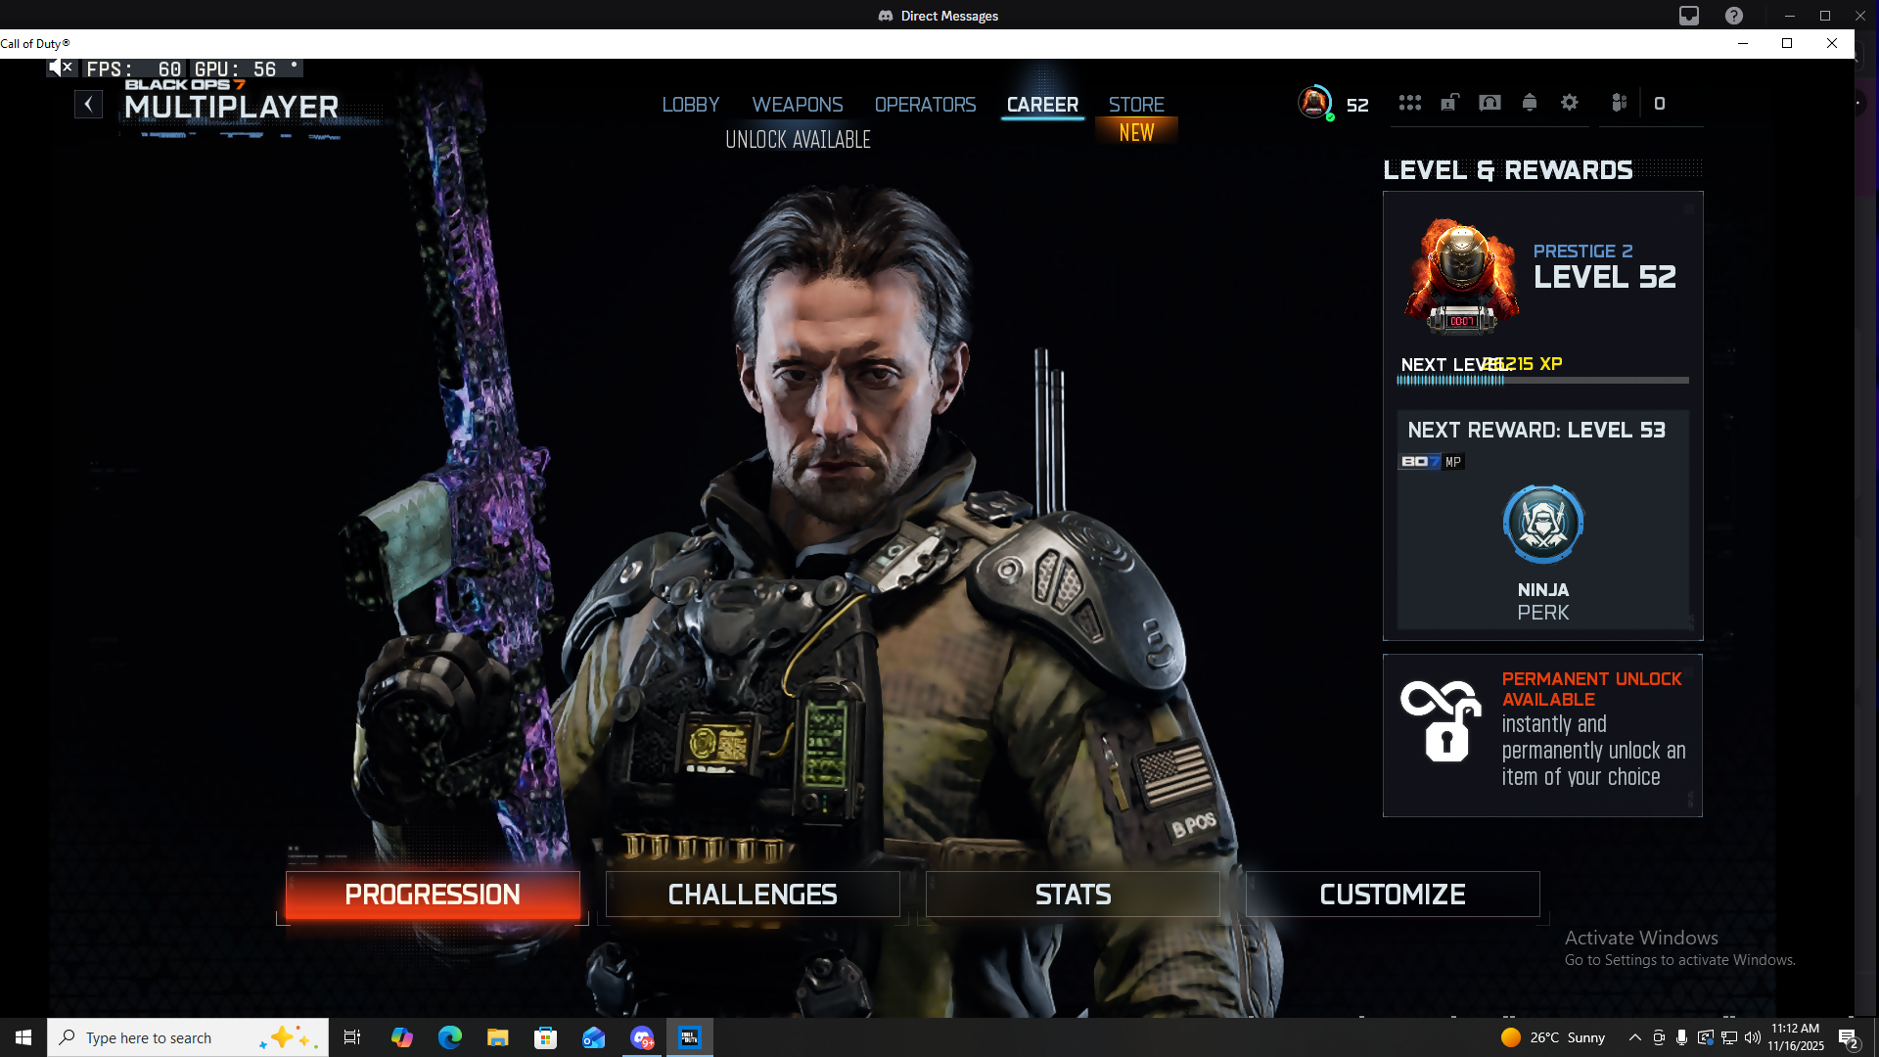The width and height of the screenshot is (1879, 1057).
Task: Click the muted speaker icon at top left
Action: (x=61, y=68)
